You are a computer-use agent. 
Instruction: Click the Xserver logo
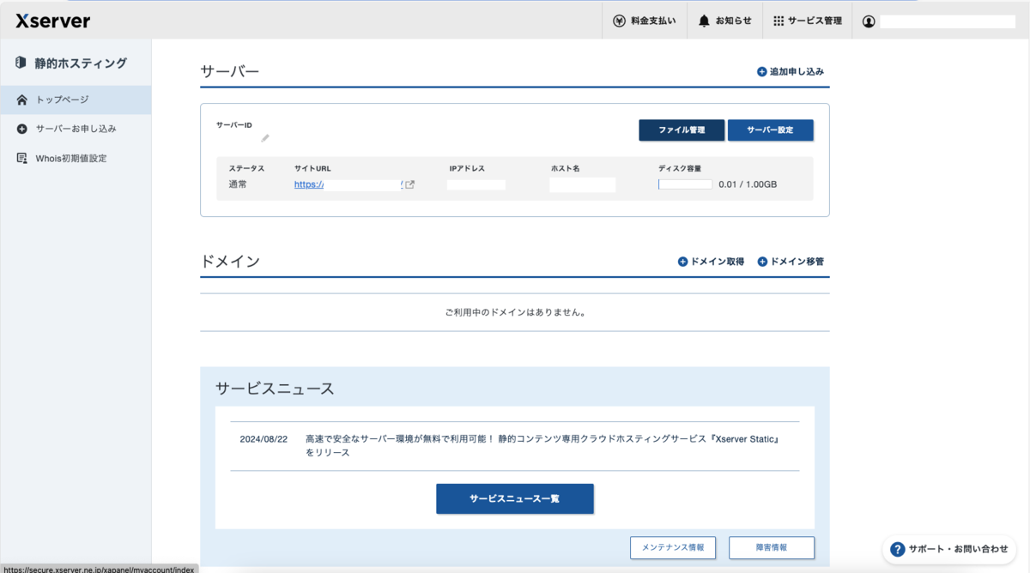[54, 21]
